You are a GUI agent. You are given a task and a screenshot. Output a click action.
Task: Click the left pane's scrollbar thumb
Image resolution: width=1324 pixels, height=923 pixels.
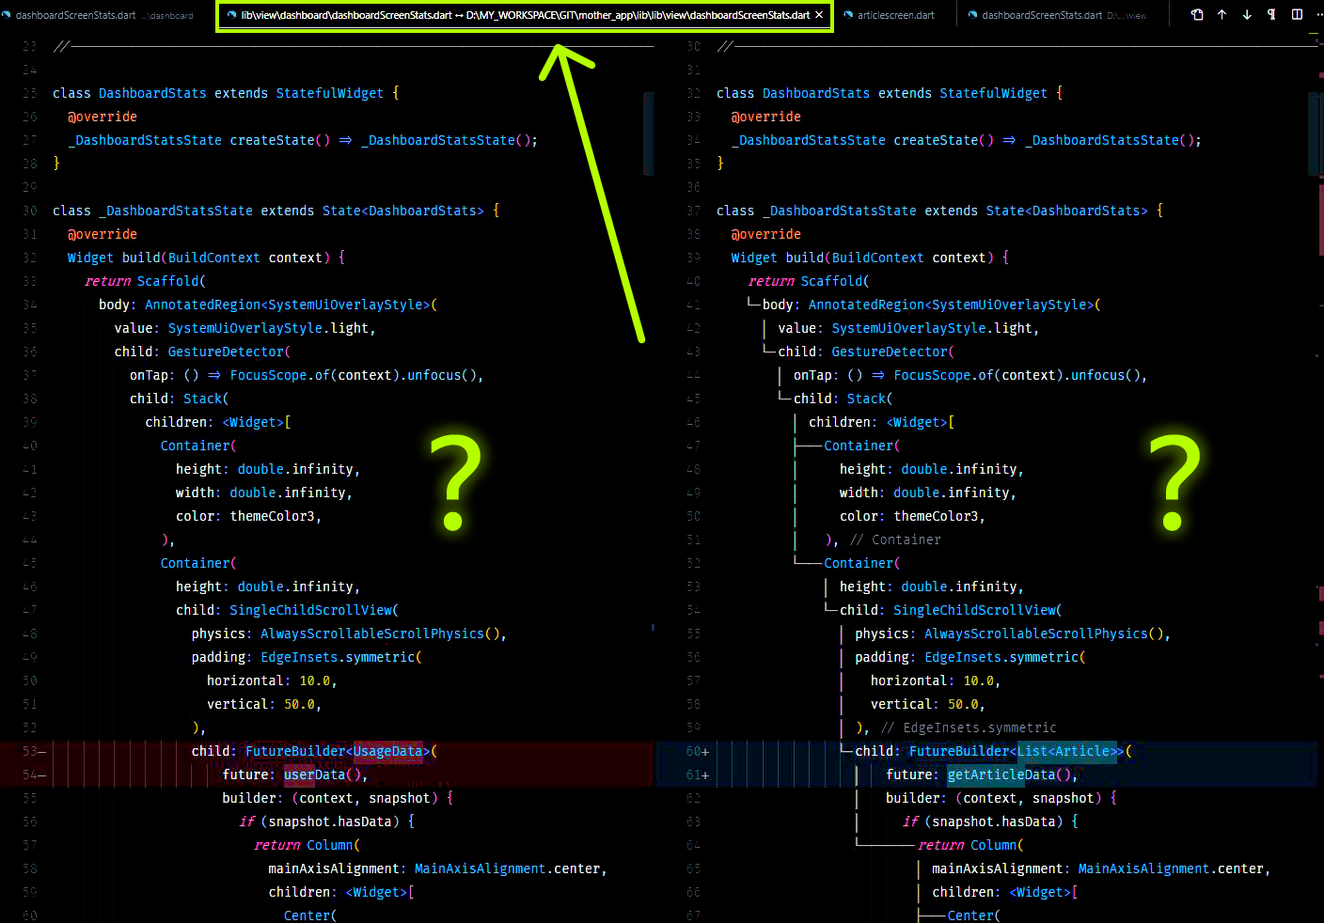point(647,132)
